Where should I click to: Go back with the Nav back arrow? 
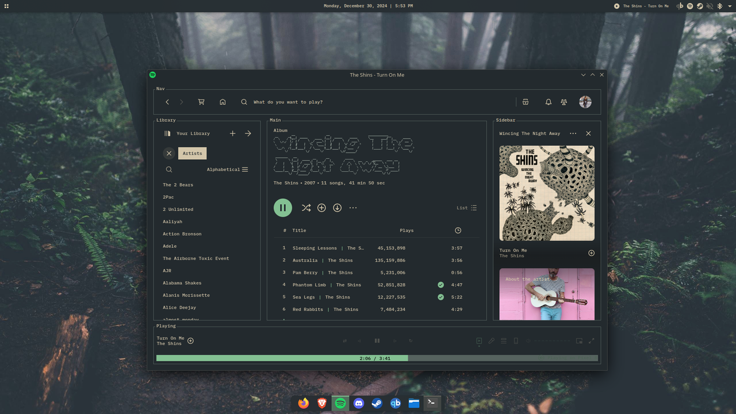tap(167, 102)
